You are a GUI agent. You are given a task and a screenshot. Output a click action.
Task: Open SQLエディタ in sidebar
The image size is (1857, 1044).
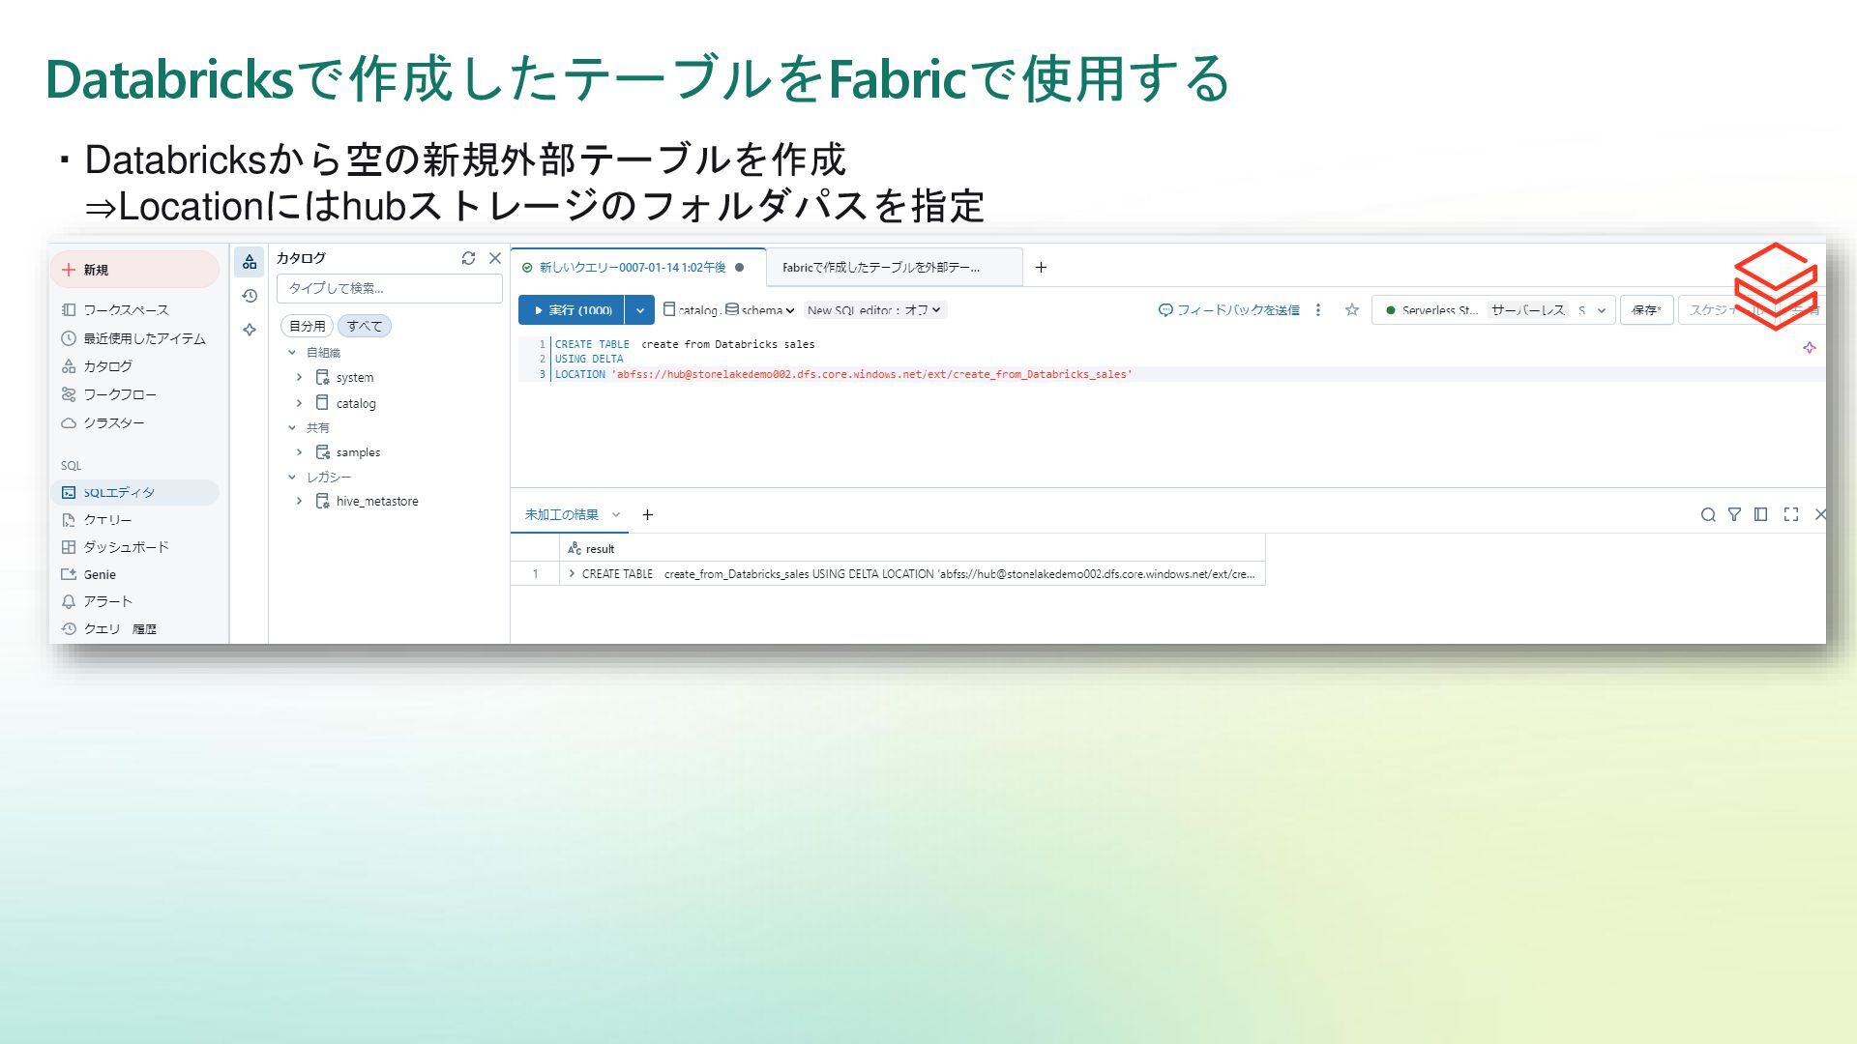pos(118,492)
